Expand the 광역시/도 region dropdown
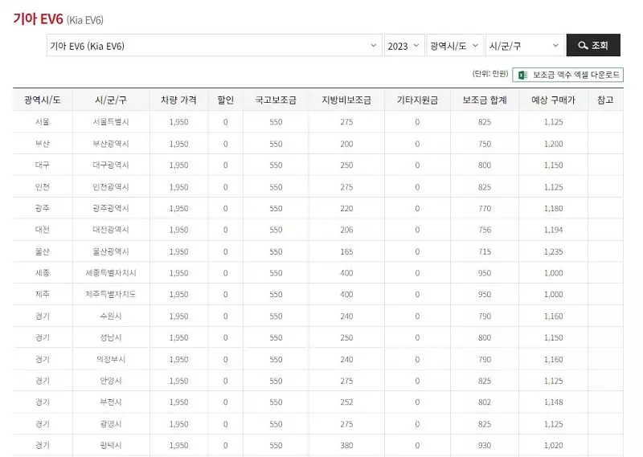Image resolution: width=643 pixels, height=457 pixels. pyautogui.click(x=455, y=46)
